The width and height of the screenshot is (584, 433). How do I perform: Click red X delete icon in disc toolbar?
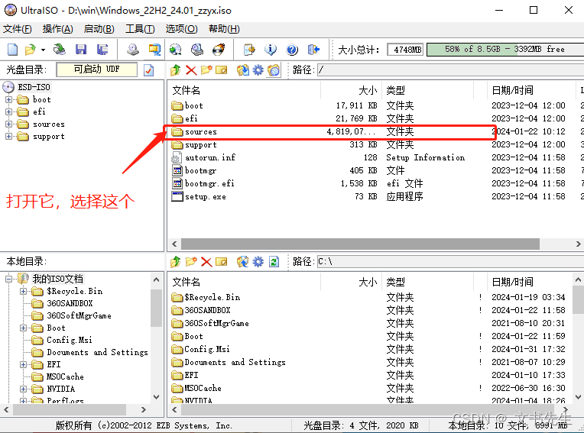(x=191, y=70)
